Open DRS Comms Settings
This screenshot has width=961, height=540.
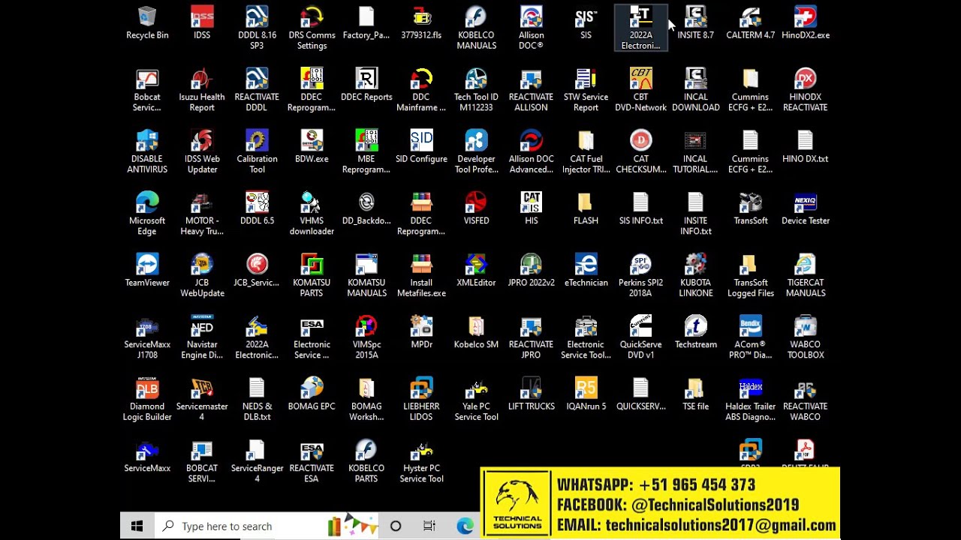coord(312,28)
